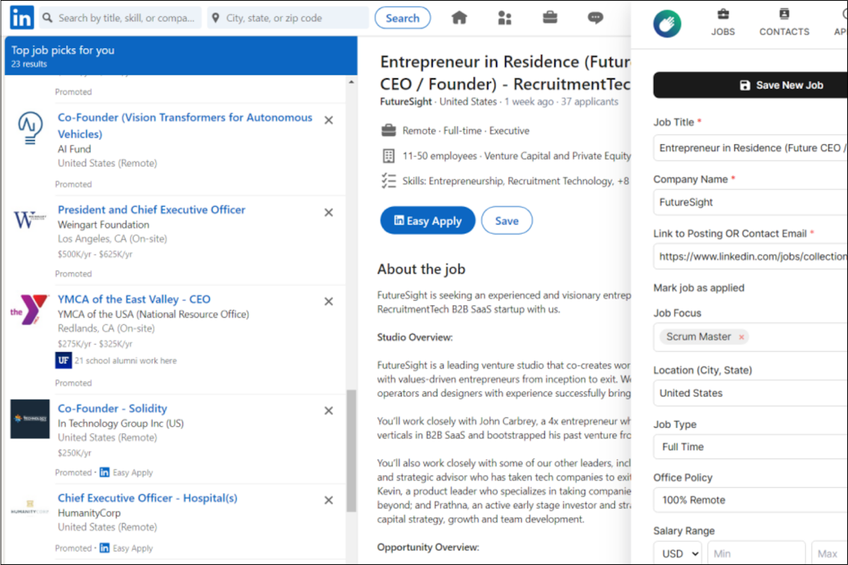Click the Search button
The height and width of the screenshot is (565, 848).
[403, 18]
